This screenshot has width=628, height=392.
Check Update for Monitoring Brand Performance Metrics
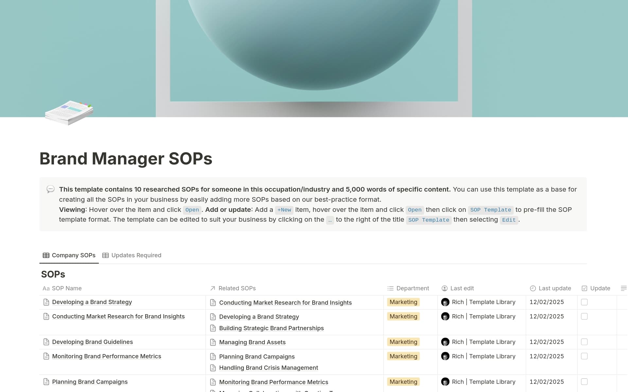(x=584, y=356)
